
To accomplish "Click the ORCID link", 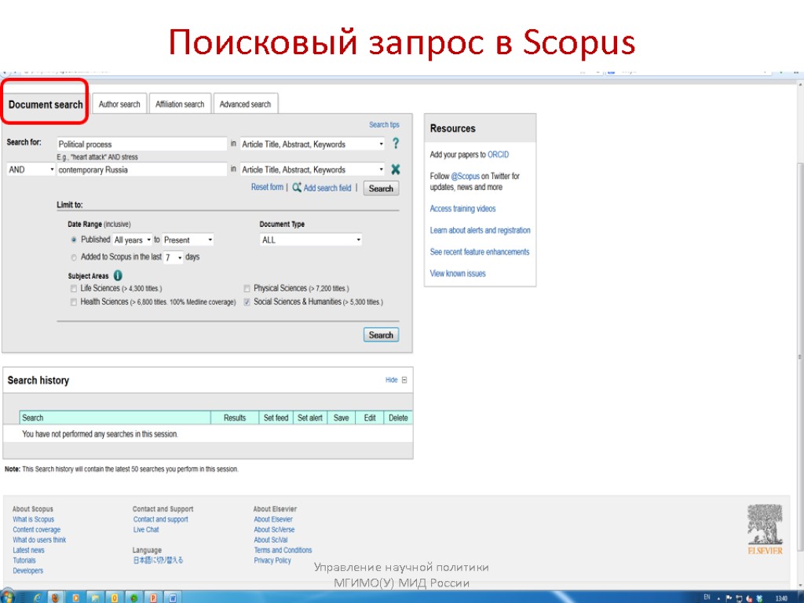I will pyautogui.click(x=498, y=155).
